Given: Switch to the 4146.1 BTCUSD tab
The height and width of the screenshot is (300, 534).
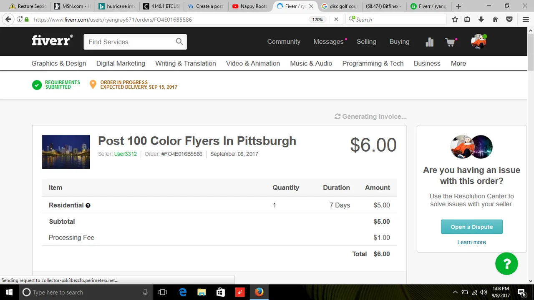Looking at the screenshot, I should pyautogui.click(x=161, y=6).
